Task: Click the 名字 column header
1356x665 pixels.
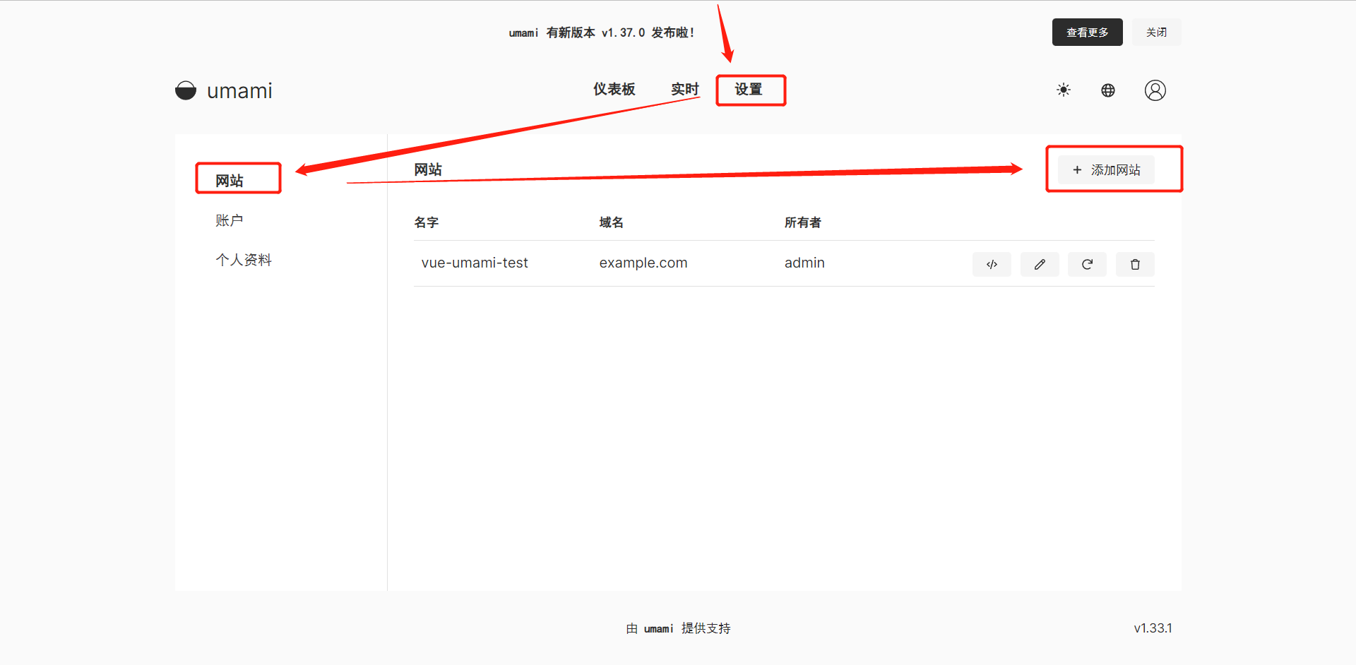Action: coord(427,222)
